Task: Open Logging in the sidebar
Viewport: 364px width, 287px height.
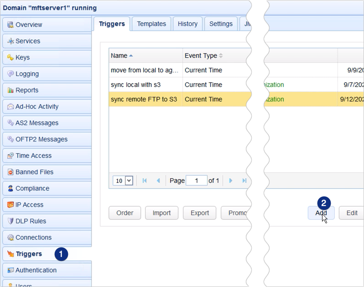Action: tap(47, 74)
